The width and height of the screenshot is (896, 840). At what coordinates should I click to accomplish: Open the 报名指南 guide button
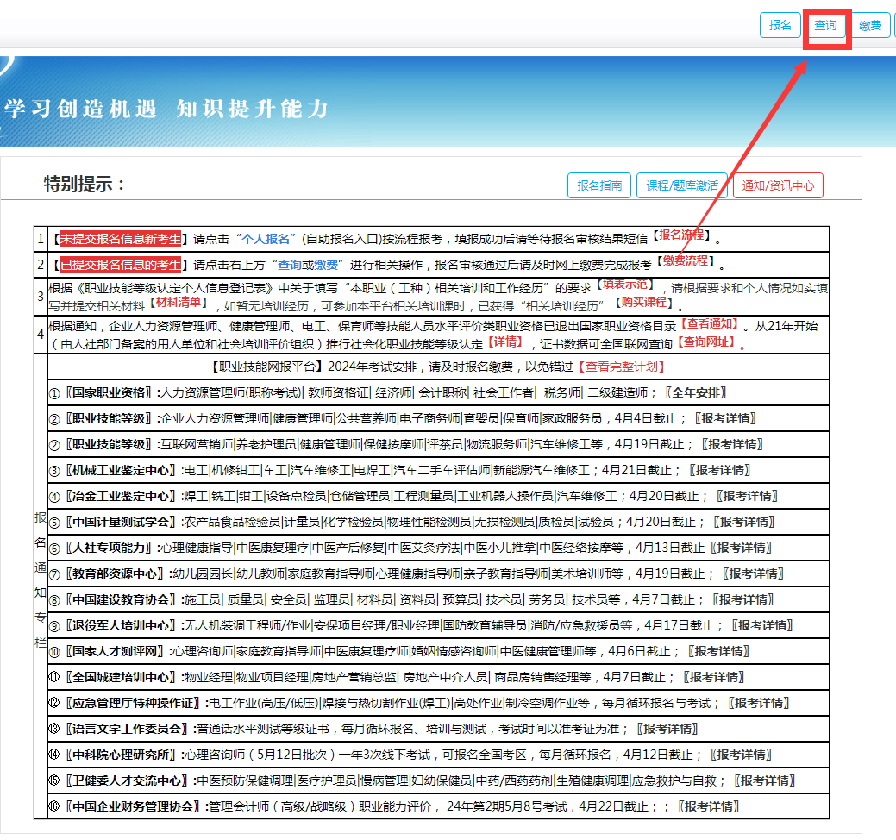coord(599,185)
